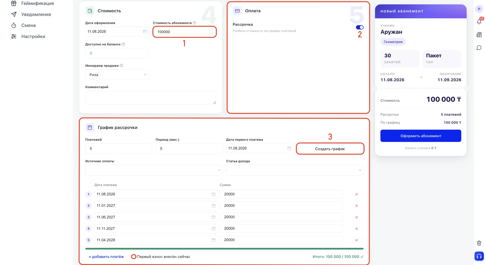Screen dimensions: 485x265
Task: Open the chat bubble icon
Action: click(x=479, y=48)
